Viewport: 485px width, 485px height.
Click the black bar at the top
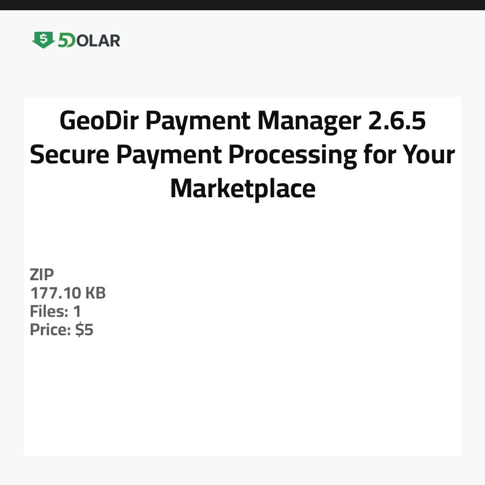click(x=242, y=5)
